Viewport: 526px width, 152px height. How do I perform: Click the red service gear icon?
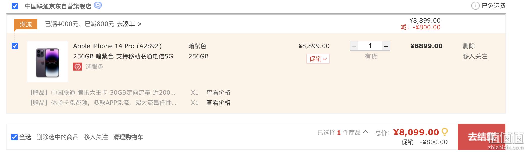(77, 67)
